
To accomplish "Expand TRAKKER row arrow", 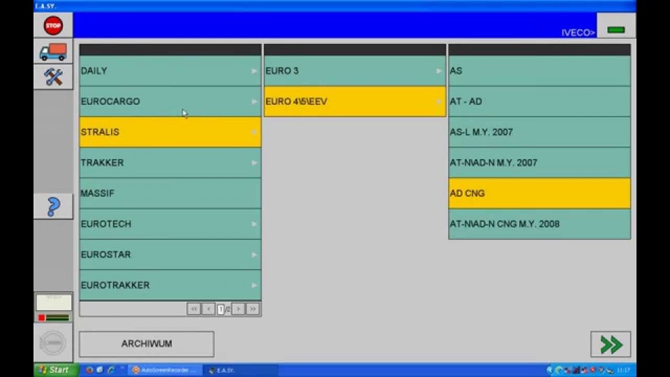I will coord(254,163).
